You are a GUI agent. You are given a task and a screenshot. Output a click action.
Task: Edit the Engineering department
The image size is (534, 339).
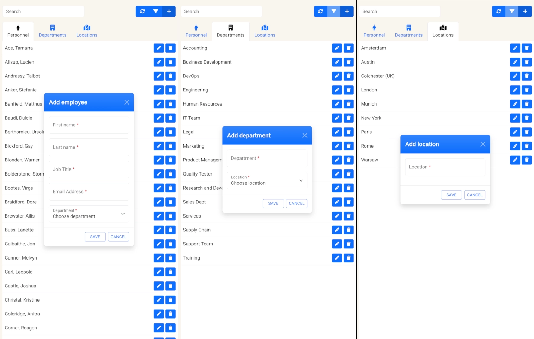click(337, 90)
